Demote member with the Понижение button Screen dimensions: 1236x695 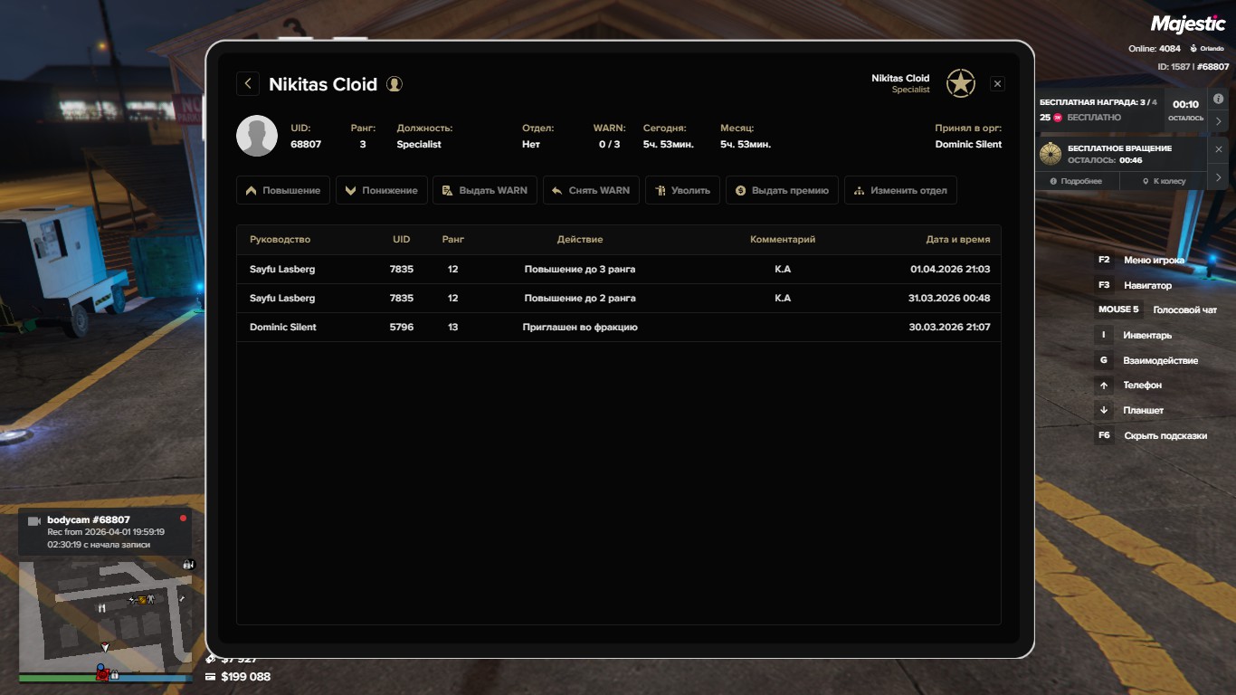381,191
